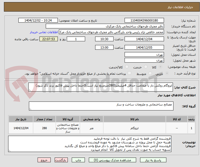Select the کالا/خدمت radio button
Image resolution: width=200 pixels, height=167 pixels.
(127, 67)
